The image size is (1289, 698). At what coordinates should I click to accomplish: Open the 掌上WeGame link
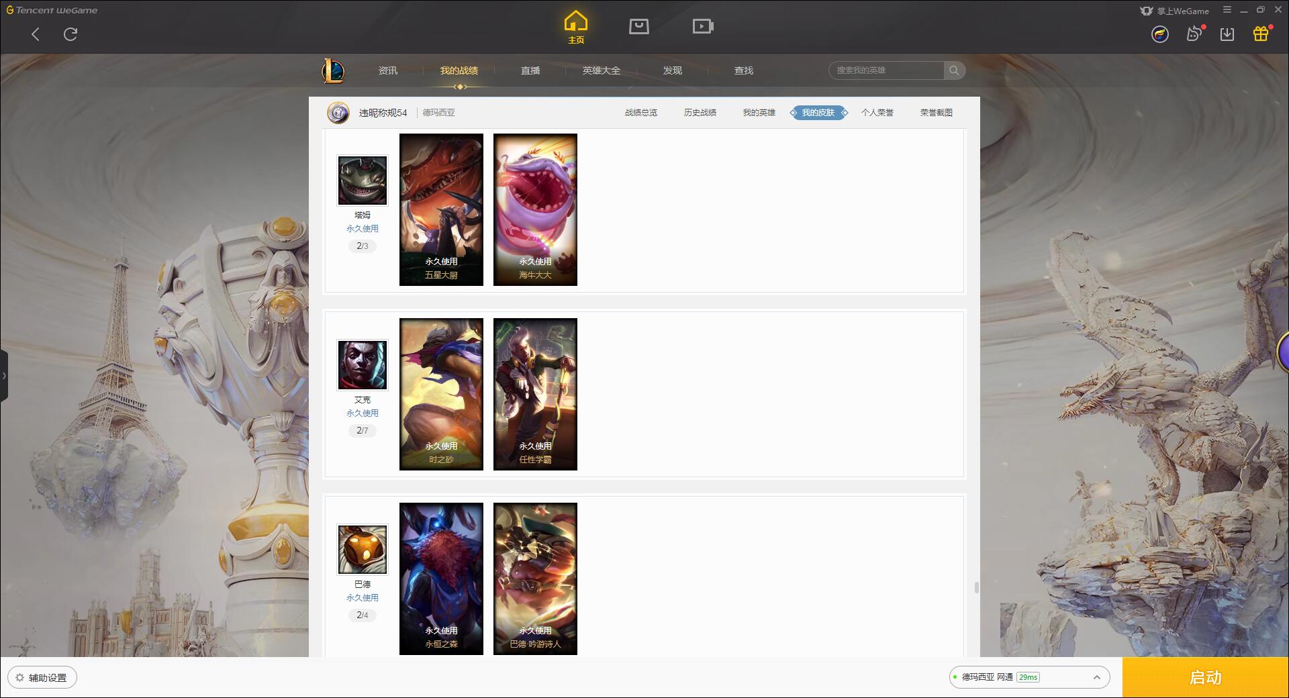click(1175, 11)
